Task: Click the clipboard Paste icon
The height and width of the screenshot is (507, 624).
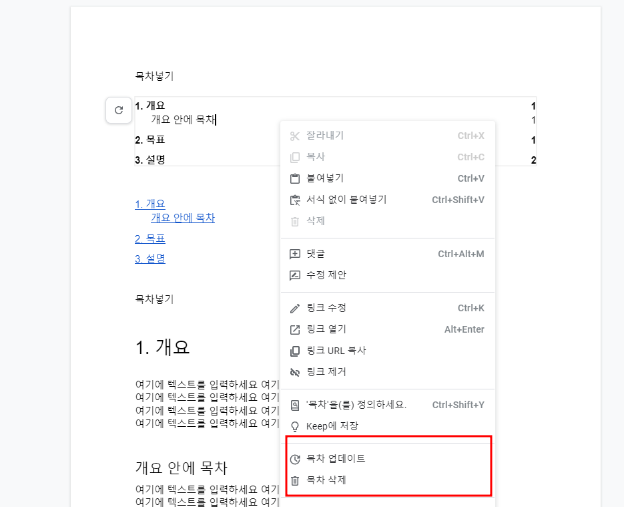Action: [294, 178]
